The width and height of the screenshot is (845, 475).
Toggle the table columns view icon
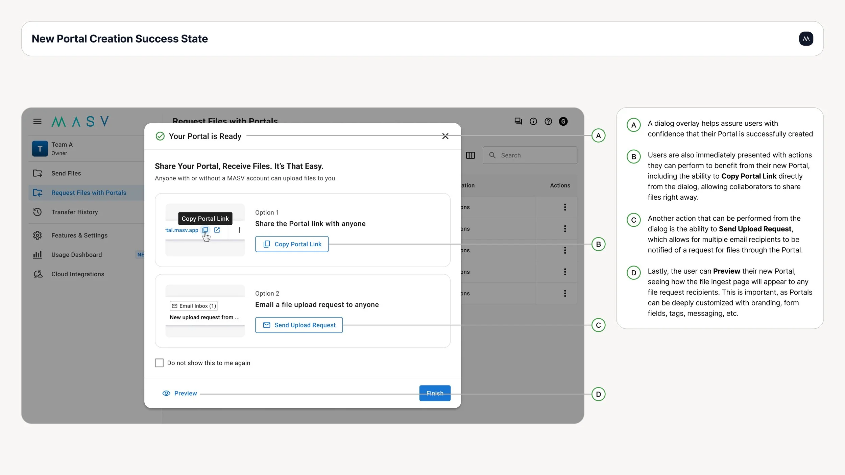pyautogui.click(x=470, y=155)
